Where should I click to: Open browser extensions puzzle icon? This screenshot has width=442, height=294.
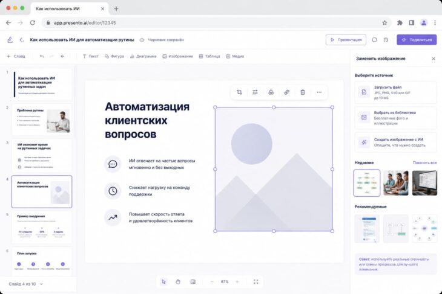click(400, 23)
